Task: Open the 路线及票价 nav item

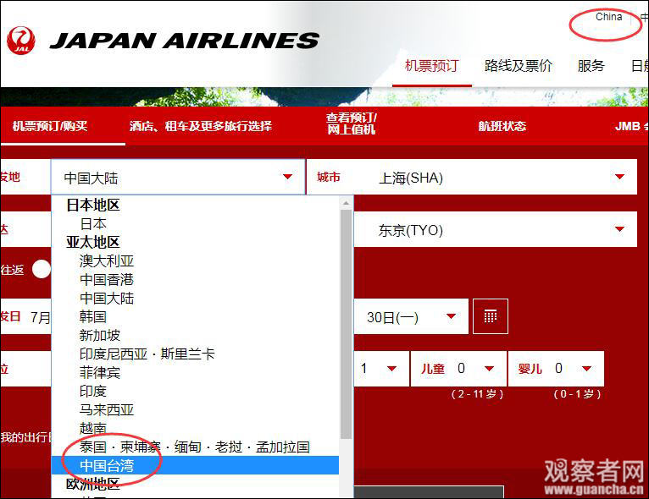Action: 519,66
